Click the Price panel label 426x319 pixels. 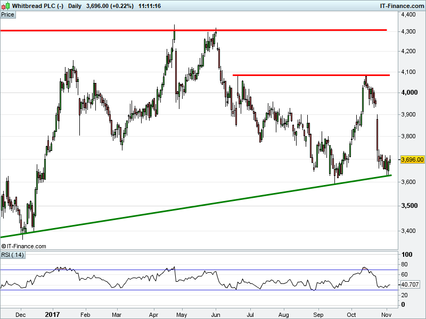tap(7, 15)
